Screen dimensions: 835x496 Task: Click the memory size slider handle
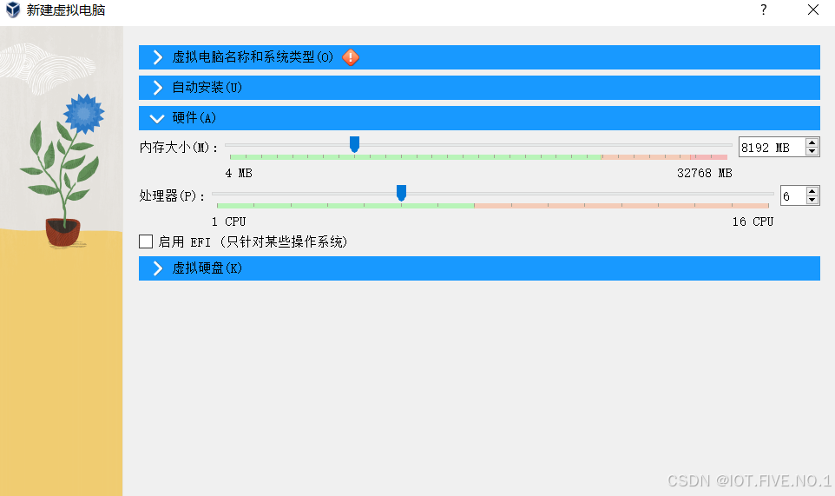354,144
